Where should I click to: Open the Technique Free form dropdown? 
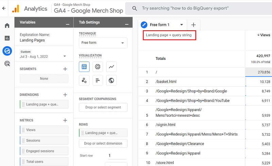point(103,43)
